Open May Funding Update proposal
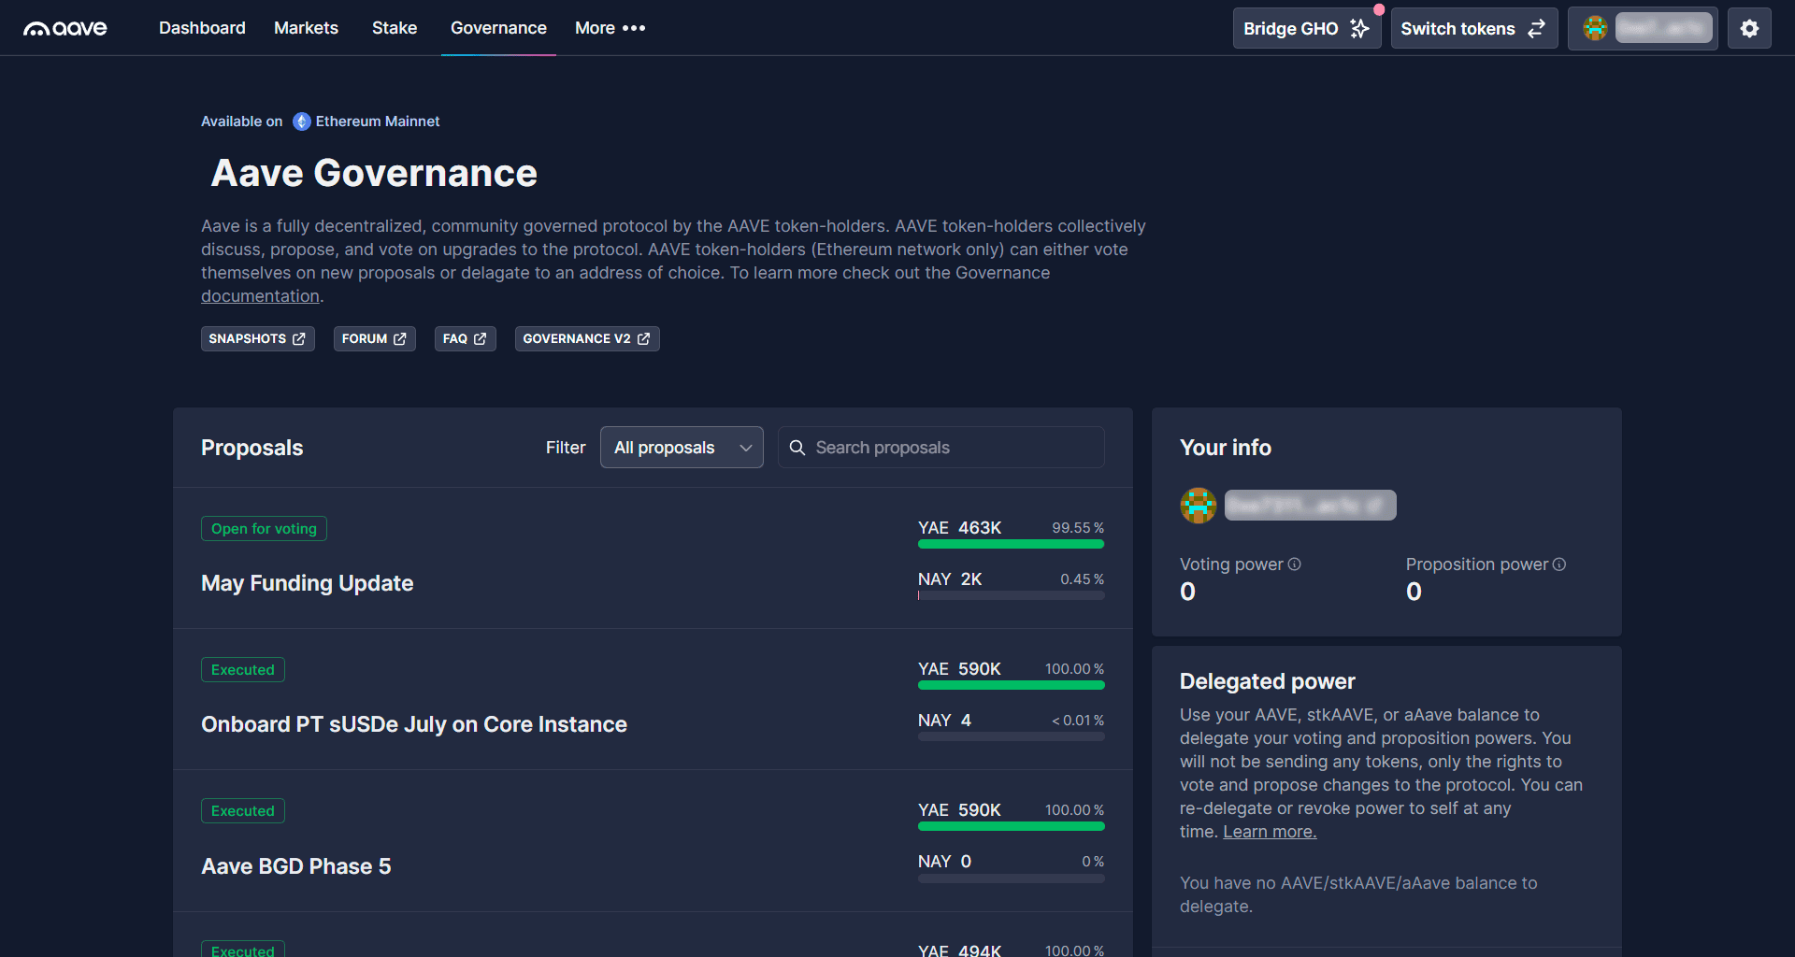Viewport: 1795px width, 957px height. click(x=307, y=583)
